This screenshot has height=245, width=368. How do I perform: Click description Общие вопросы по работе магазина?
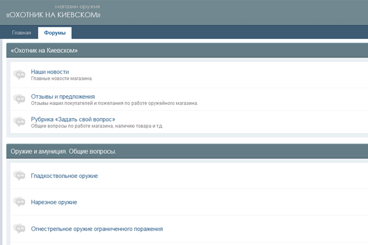(97, 126)
